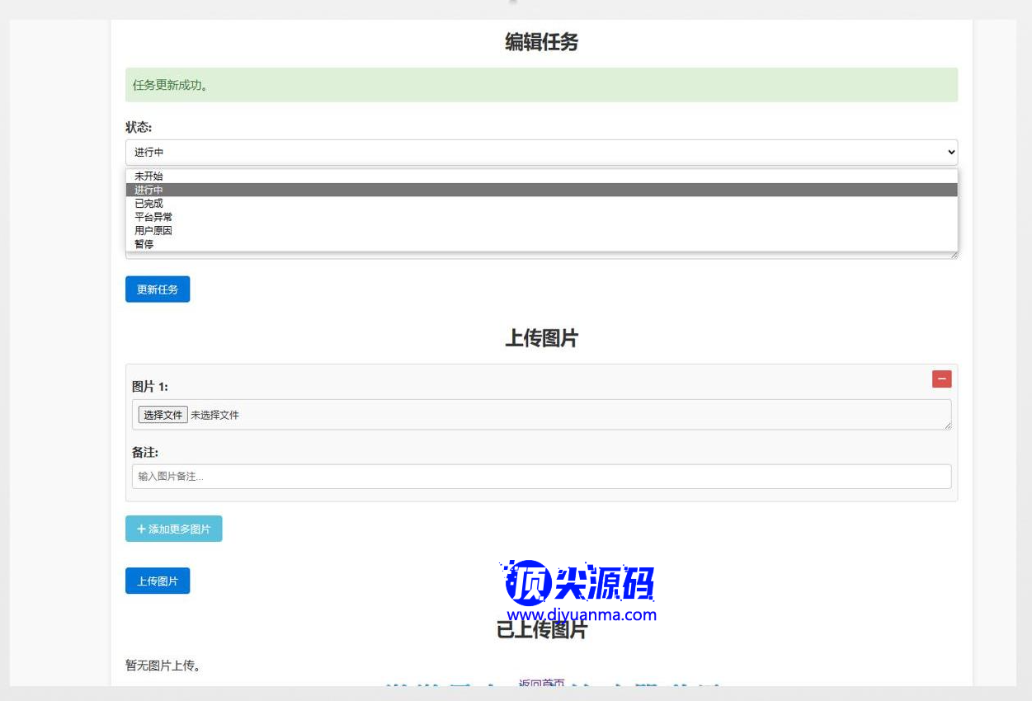Image resolution: width=1032 pixels, height=701 pixels.
Task: Select 用户原因 status option
Action: [x=153, y=230]
